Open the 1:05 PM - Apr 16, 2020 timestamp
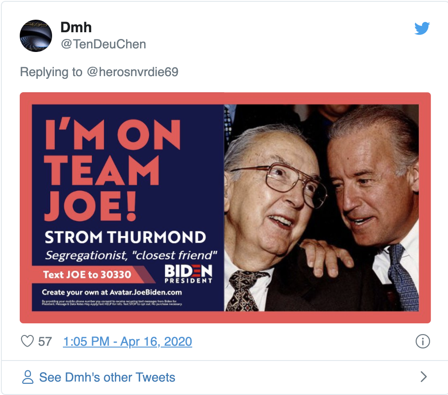 pos(127,342)
